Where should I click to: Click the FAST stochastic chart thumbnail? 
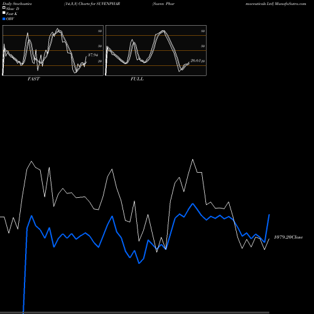[x=53, y=50]
